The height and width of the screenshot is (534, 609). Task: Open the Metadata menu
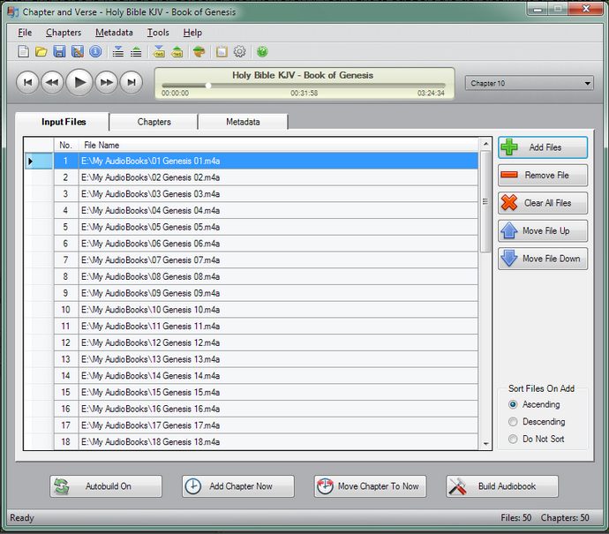tap(114, 33)
